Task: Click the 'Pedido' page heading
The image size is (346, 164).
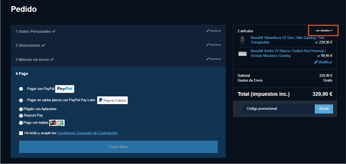Action: pyautogui.click(x=24, y=9)
